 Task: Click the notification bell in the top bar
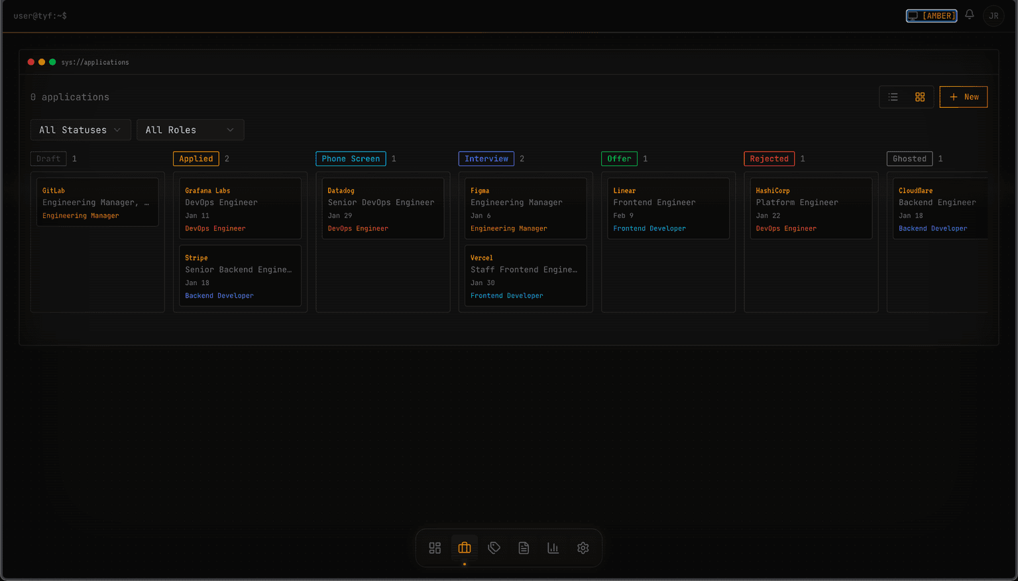[969, 15]
